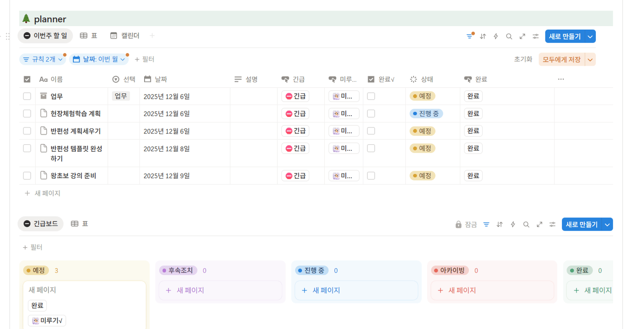625x329 pixels.
Task: Click the sort icon in the top toolbar
Action: (x=483, y=36)
